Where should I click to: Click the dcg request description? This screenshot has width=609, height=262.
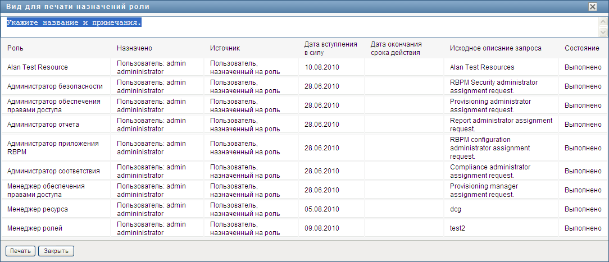456,209
